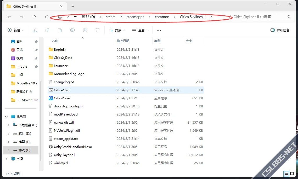Open hidden path ellipsis in address bar
This screenshot has width=298, height=179.
(76, 17)
